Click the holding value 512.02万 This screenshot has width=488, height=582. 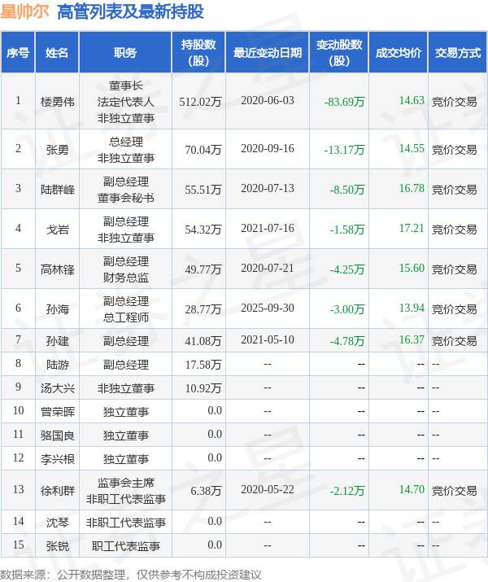200,101
